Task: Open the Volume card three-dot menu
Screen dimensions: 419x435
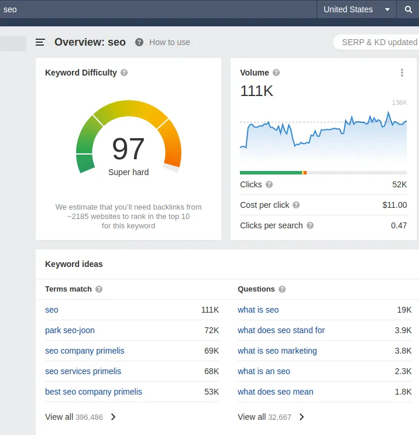Action: (x=402, y=73)
